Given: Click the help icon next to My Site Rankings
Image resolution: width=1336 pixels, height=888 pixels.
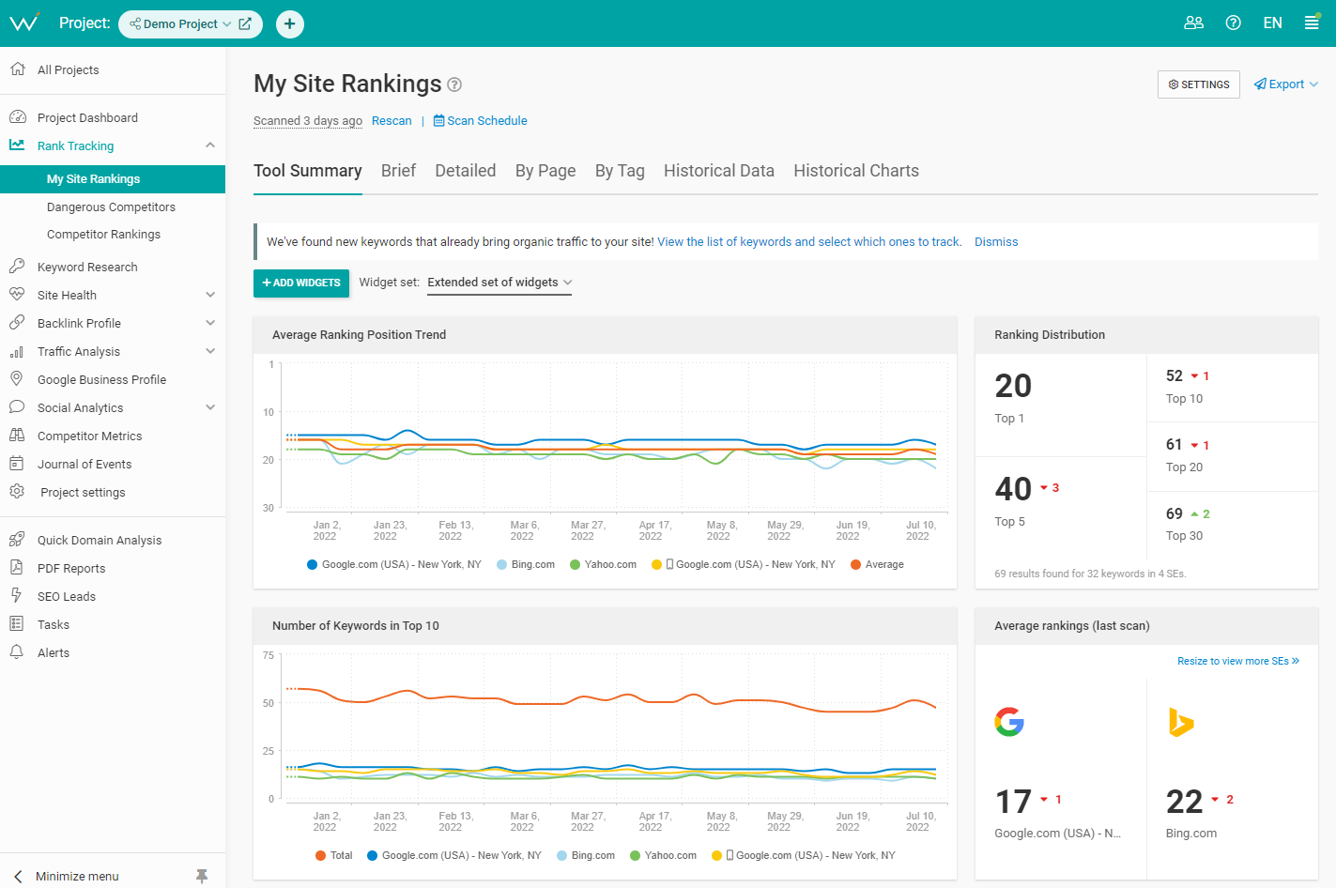Looking at the screenshot, I should coord(454,84).
